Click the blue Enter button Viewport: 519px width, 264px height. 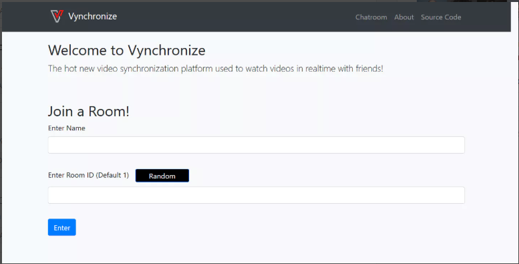[62, 227]
